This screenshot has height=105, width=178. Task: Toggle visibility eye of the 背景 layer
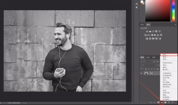click(141, 73)
